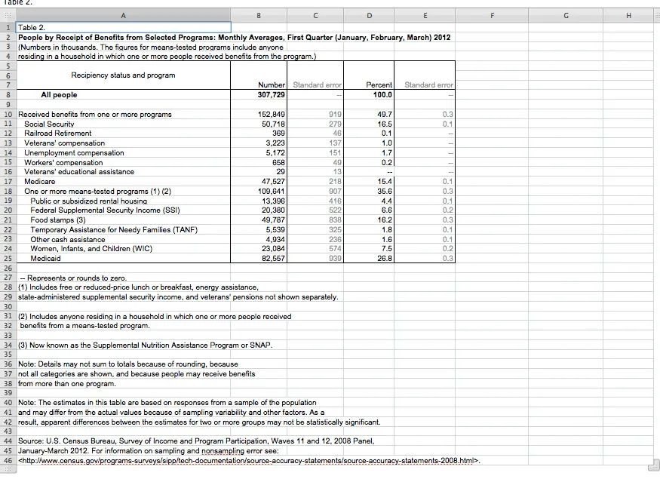Click the table resize handle at bottom-right corner

tap(655, 465)
